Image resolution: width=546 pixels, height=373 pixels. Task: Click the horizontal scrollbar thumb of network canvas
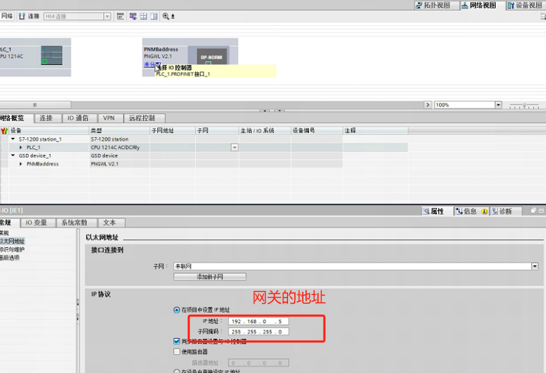35,104
